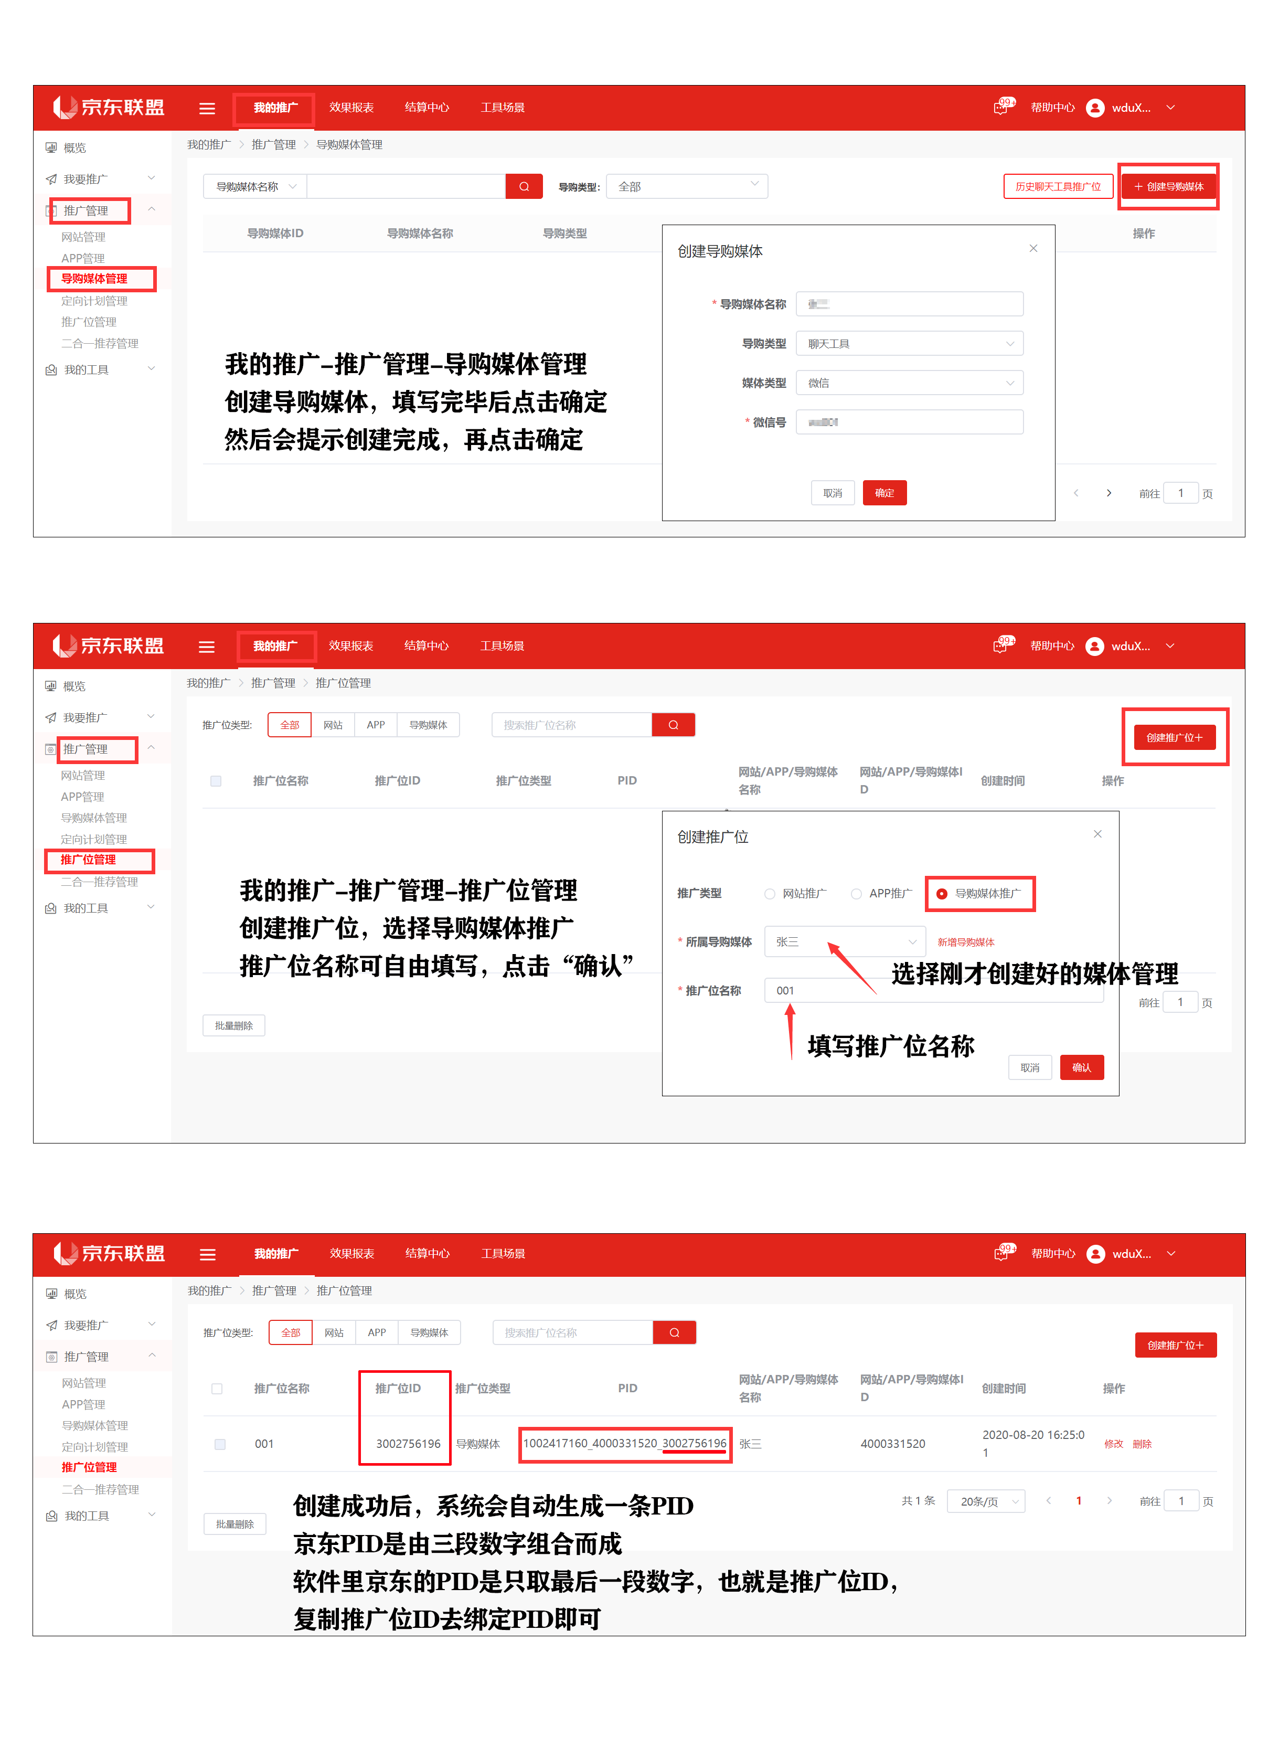The width and height of the screenshot is (1279, 1747).
Task: Click previous-page arrow on 导购媒体管理 page
Action: coord(1075,493)
